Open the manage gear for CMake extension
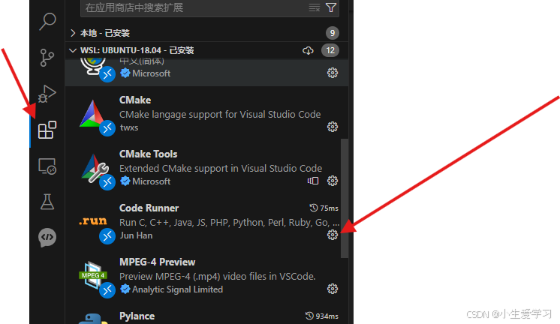This screenshot has height=324, width=560. [x=333, y=127]
